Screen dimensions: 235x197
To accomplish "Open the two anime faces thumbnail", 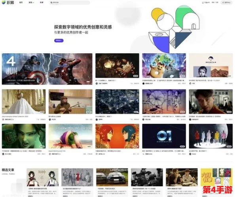I will [117, 136].
